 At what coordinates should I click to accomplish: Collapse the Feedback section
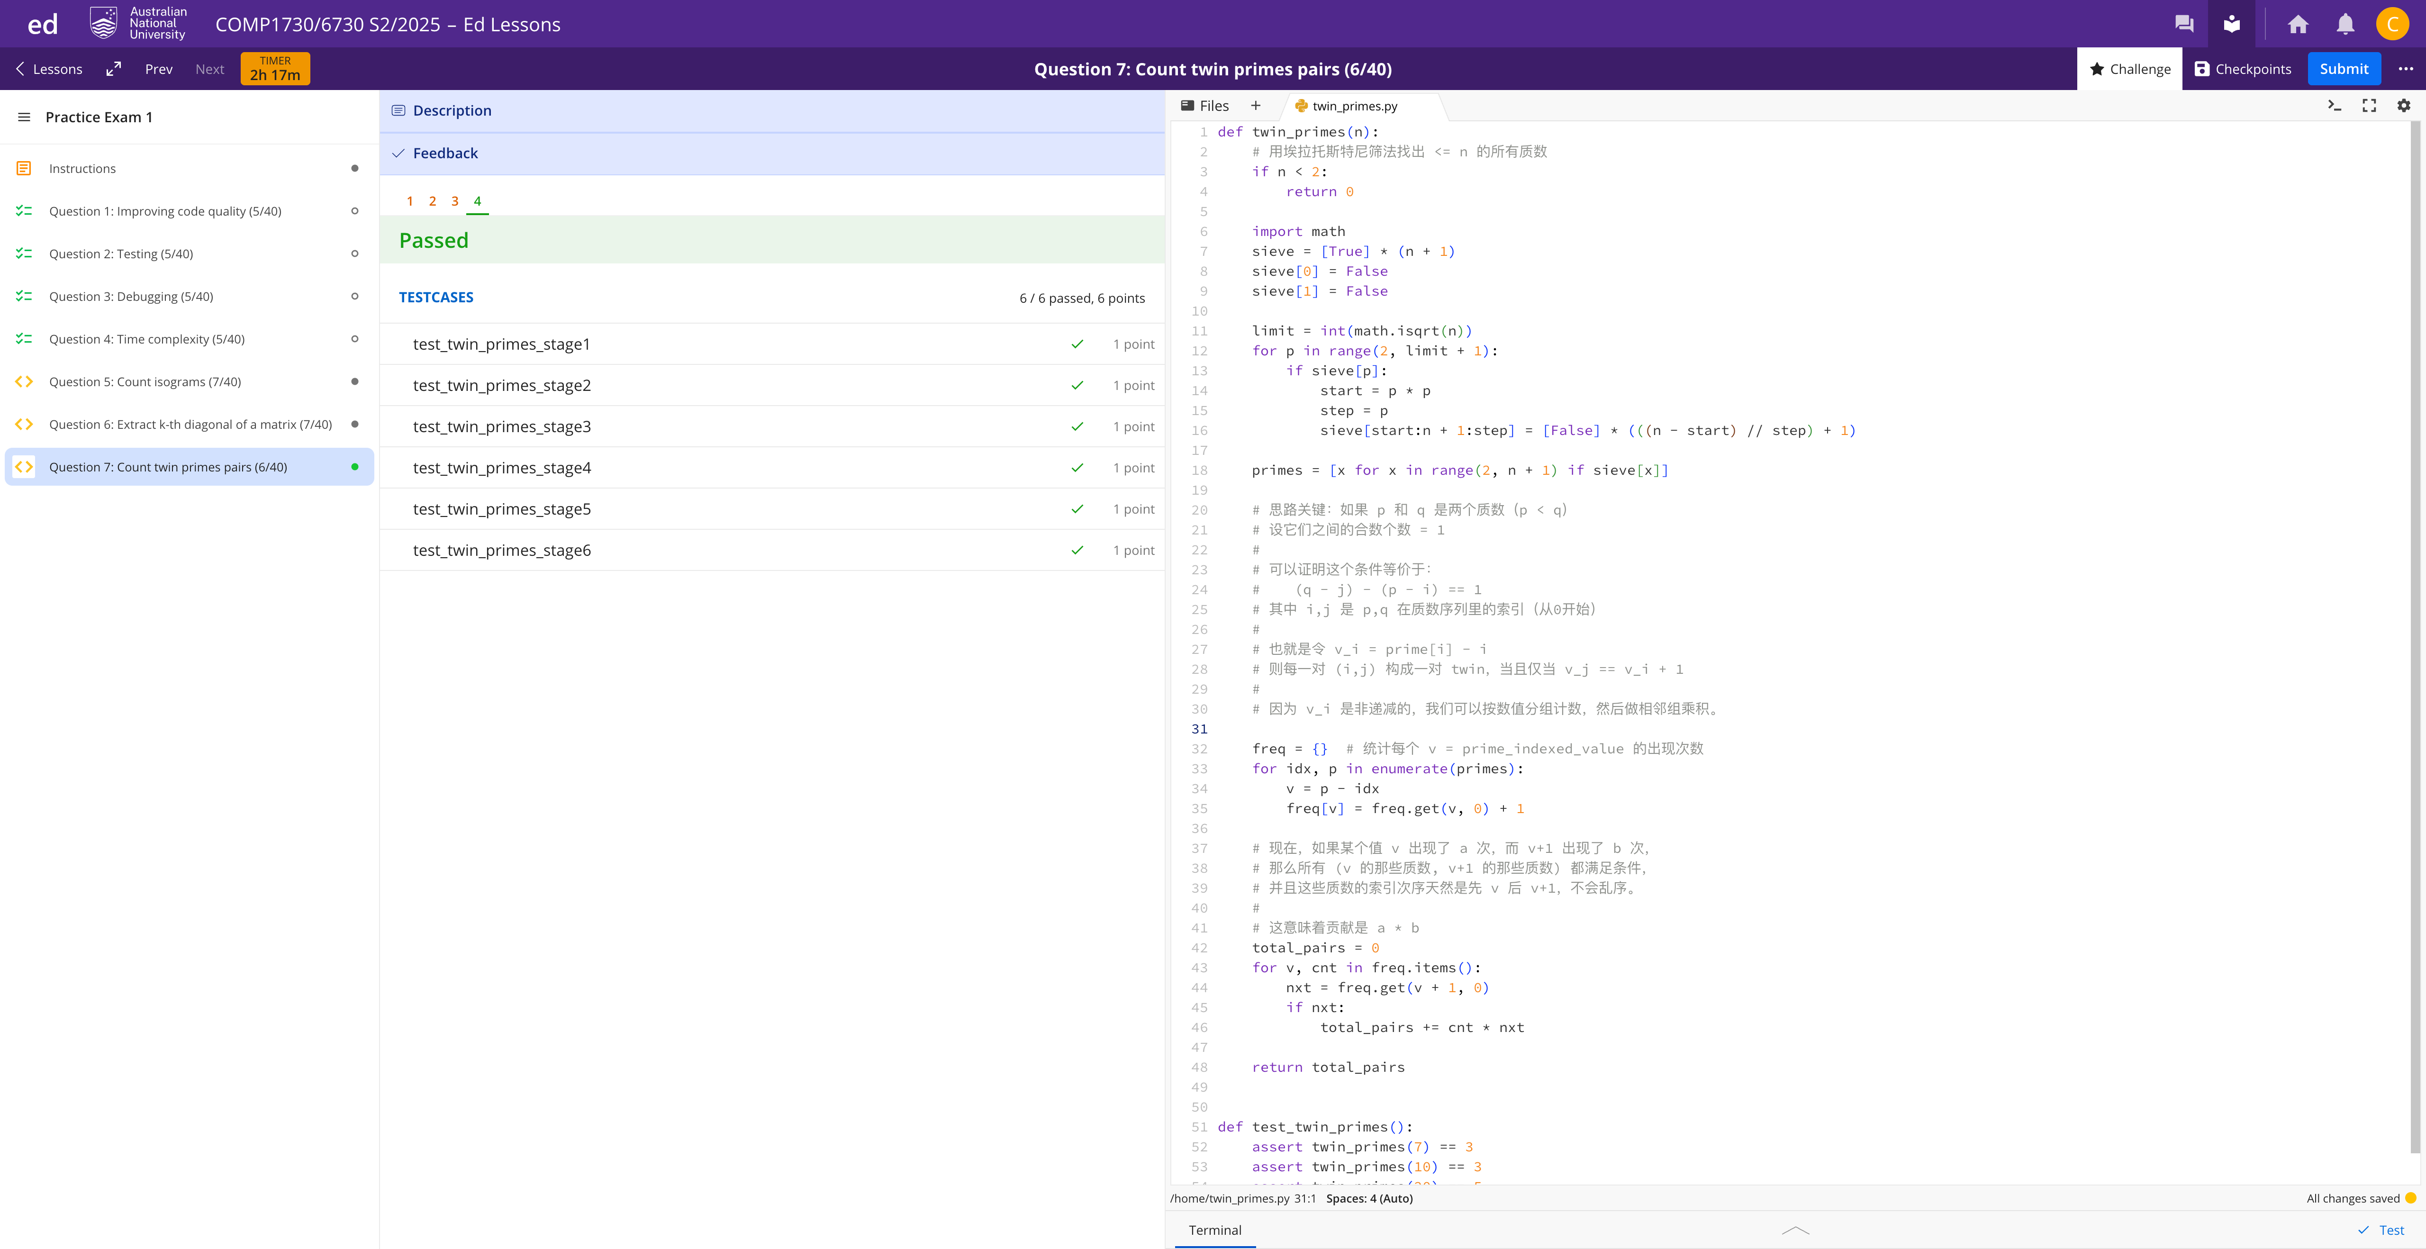[772, 153]
